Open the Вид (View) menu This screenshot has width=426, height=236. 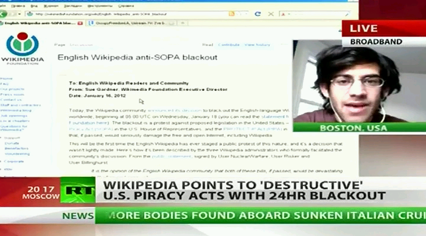(x=34, y=6)
